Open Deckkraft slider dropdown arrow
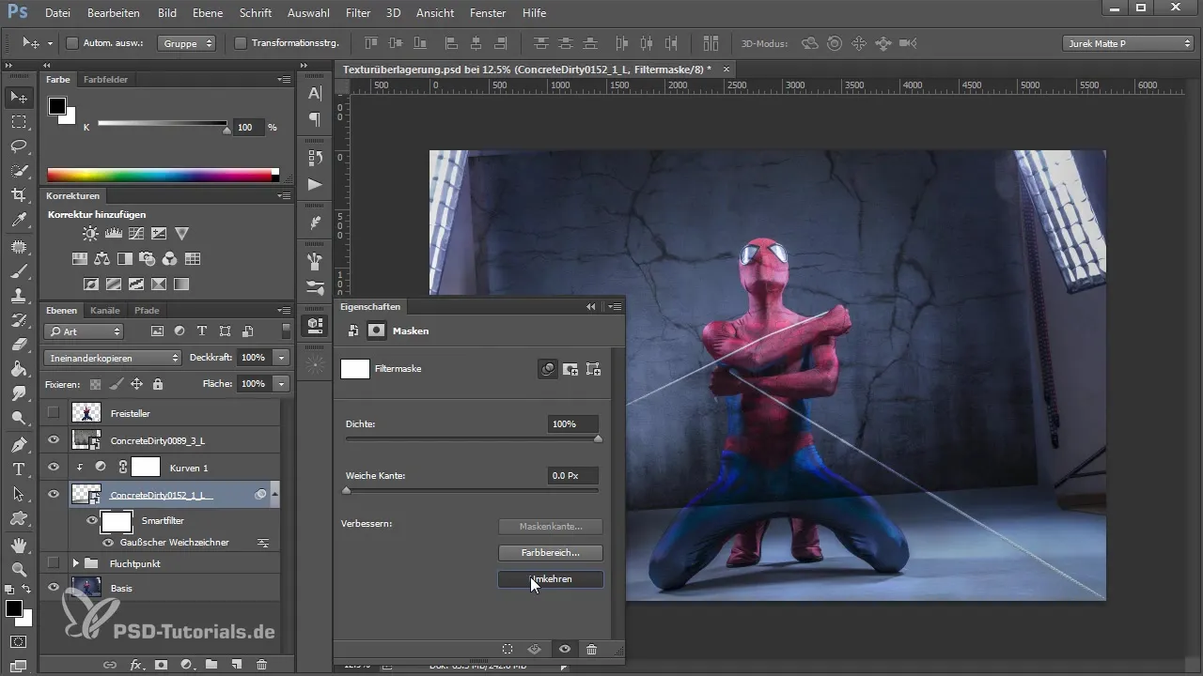Screen dimensions: 1203x676 pyautogui.click(x=281, y=358)
